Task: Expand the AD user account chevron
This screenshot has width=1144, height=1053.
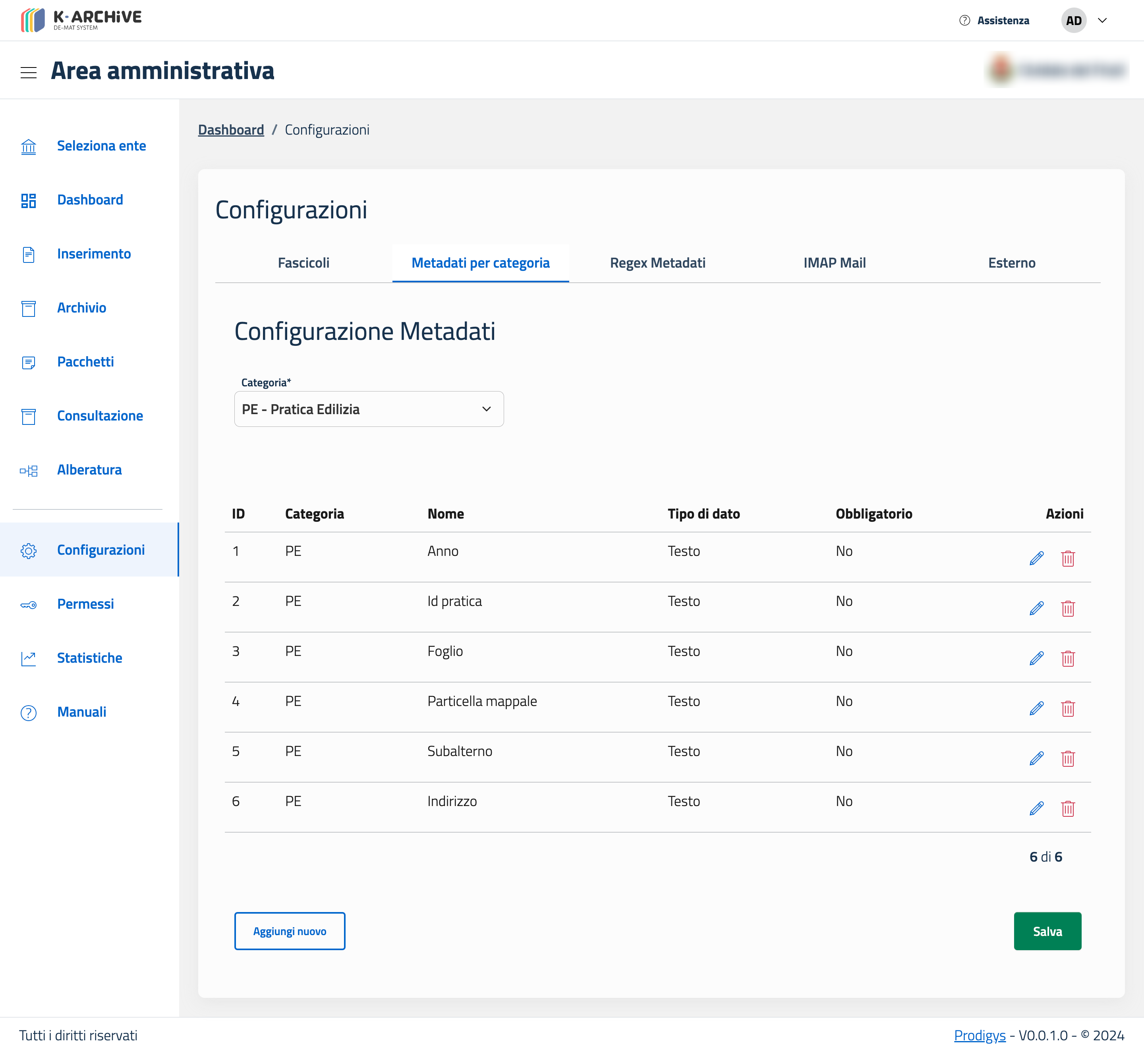Action: tap(1102, 21)
